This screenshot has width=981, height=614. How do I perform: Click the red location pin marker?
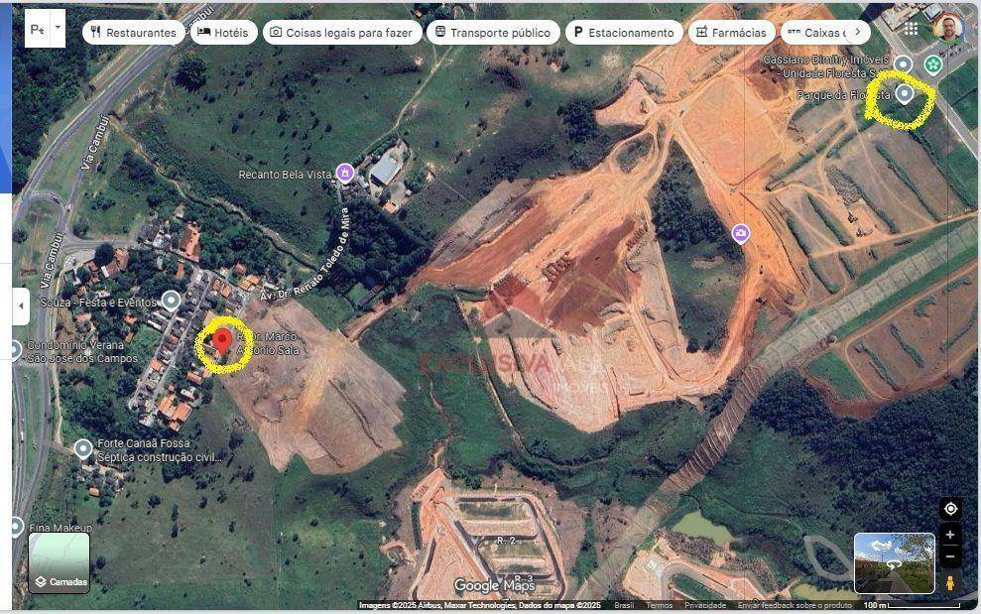pos(223,341)
